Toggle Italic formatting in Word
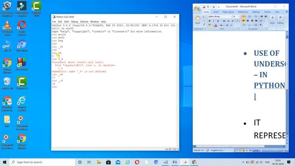 (x=213, y=21)
